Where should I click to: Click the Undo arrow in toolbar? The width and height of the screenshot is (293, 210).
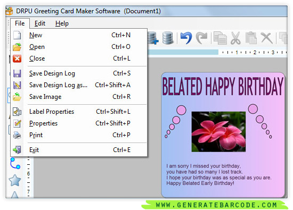(186, 38)
